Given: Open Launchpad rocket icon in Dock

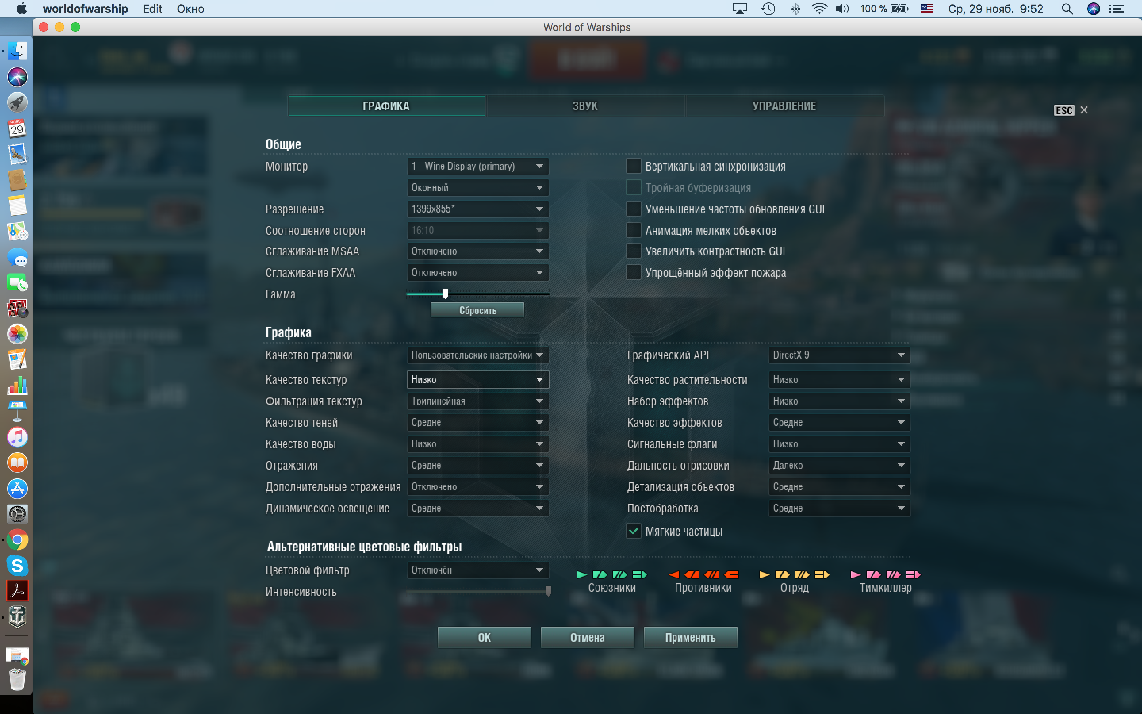Looking at the screenshot, I should tap(17, 102).
